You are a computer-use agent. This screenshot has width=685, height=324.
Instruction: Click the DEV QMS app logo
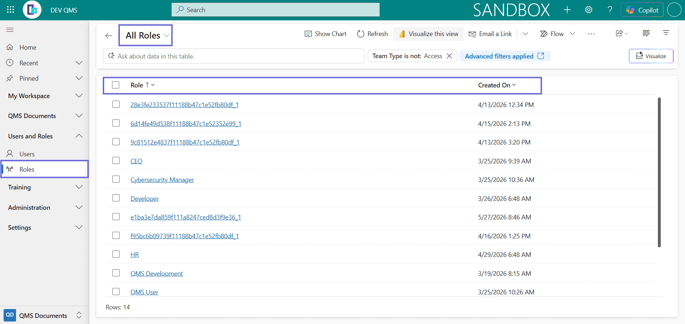pyautogui.click(x=32, y=10)
